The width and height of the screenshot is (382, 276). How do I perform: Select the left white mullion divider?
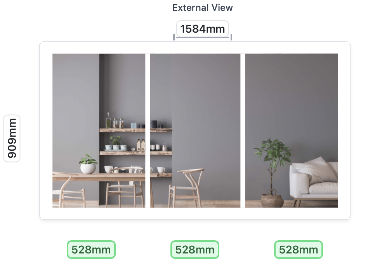click(148, 131)
